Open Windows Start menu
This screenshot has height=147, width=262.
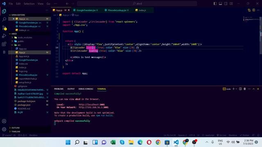coord(68,142)
